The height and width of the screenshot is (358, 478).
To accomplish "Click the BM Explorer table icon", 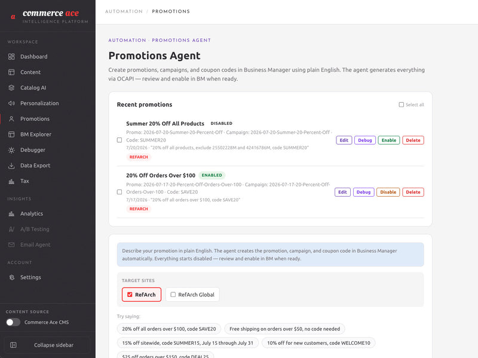I will click(x=11, y=134).
